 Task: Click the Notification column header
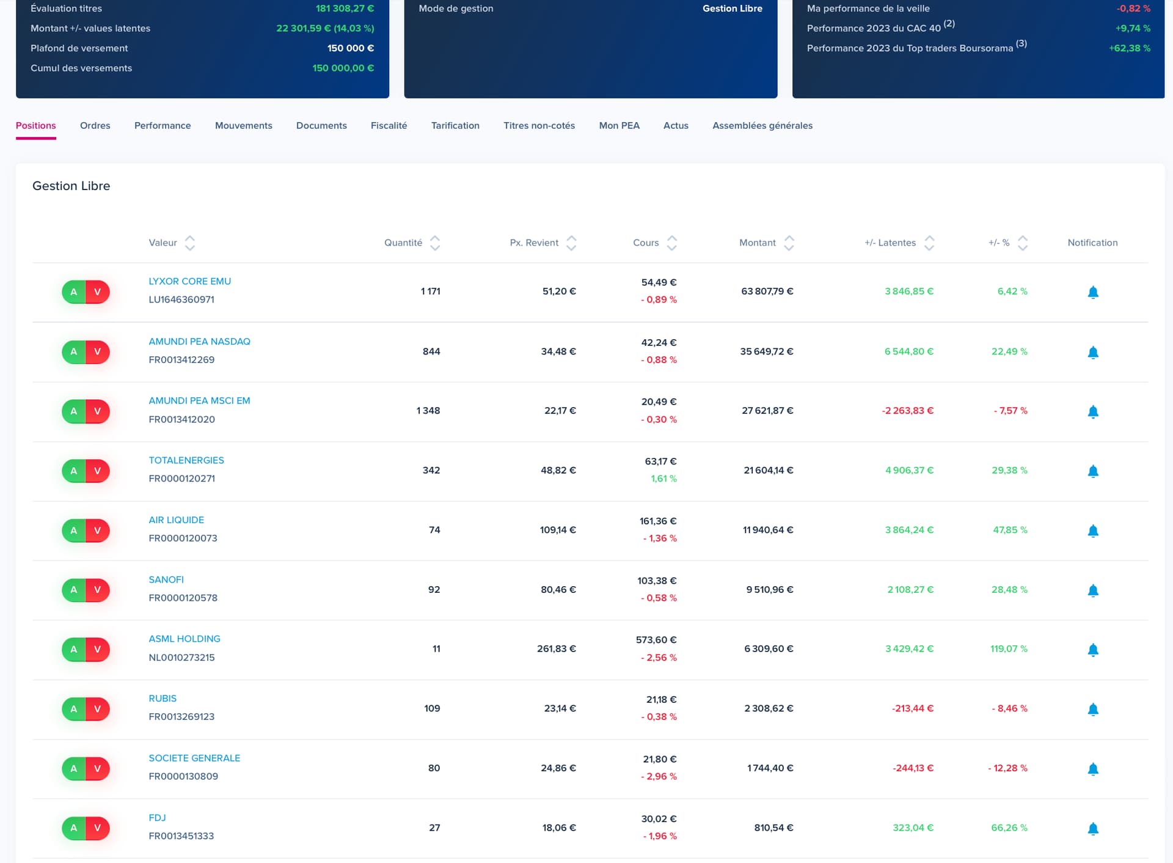click(x=1092, y=243)
